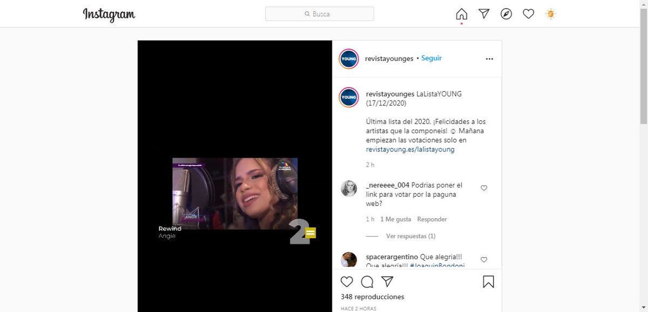The image size is (648, 312).
Task: Go to the Home feed icon
Action: tap(462, 14)
